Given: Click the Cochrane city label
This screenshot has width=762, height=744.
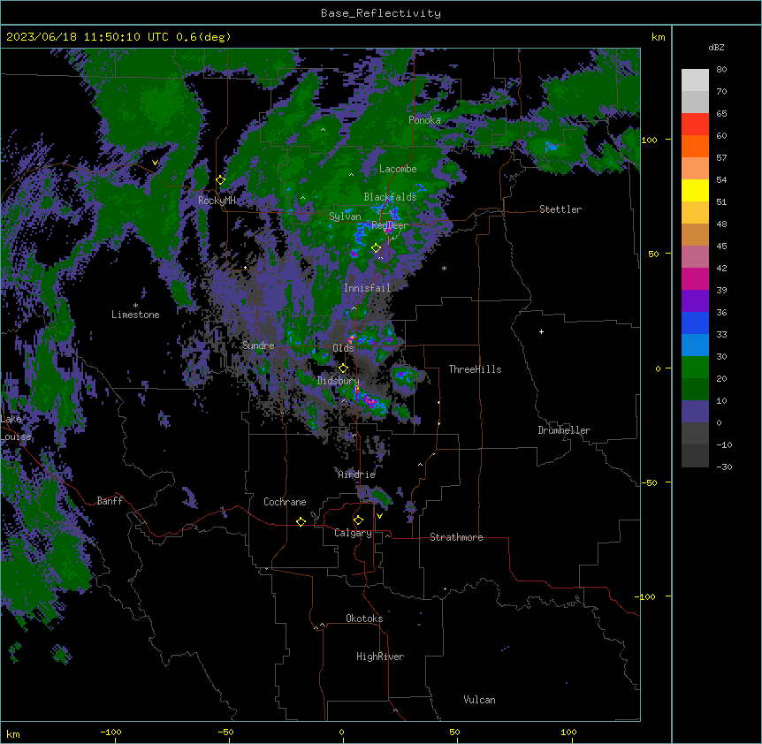Looking at the screenshot, I should coord(285,502).
